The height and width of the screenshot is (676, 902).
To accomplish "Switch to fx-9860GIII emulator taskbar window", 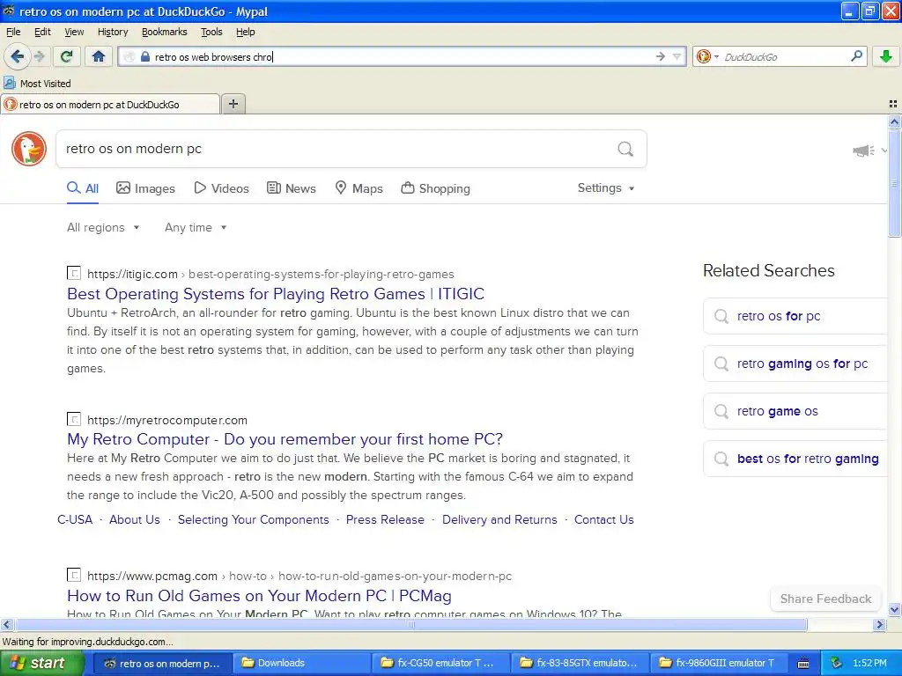I will coord(721,663).
